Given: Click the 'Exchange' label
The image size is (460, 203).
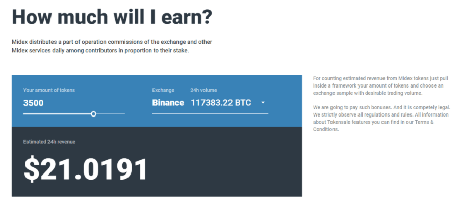Looking at the screenshot, I should pos(163,90).
